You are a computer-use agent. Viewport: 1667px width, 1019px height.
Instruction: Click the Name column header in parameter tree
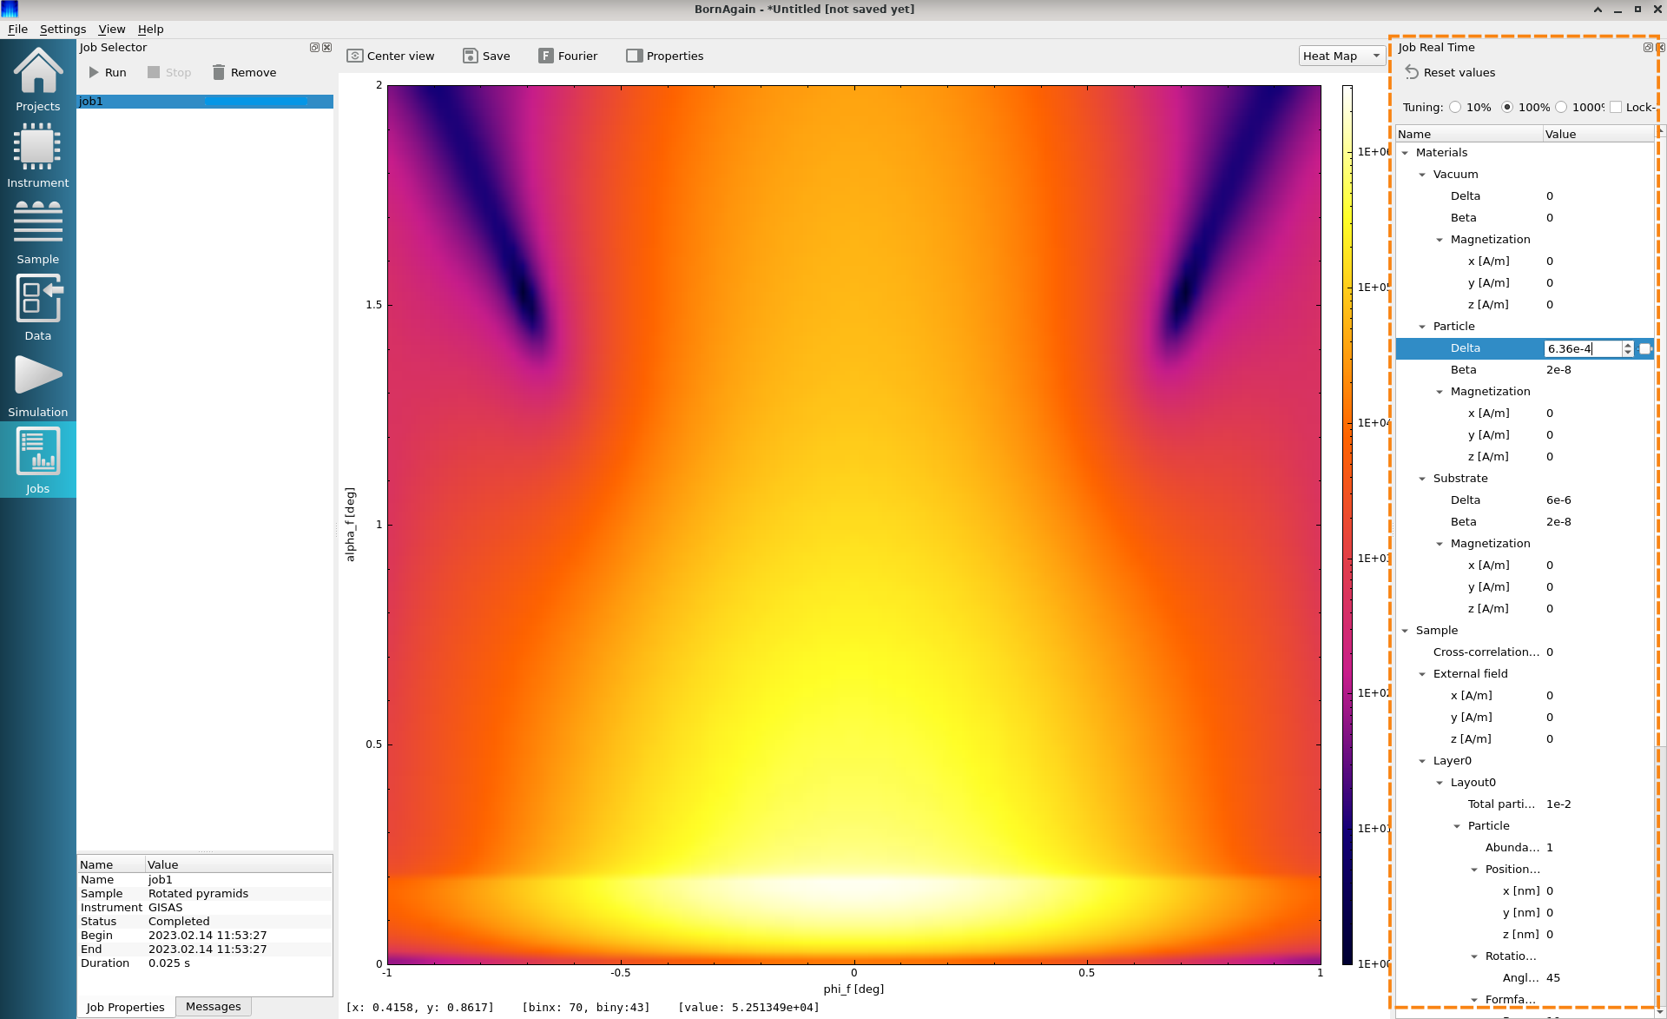coord(1469,134)
